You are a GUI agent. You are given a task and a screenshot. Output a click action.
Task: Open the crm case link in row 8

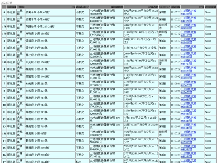pos(189,91)
